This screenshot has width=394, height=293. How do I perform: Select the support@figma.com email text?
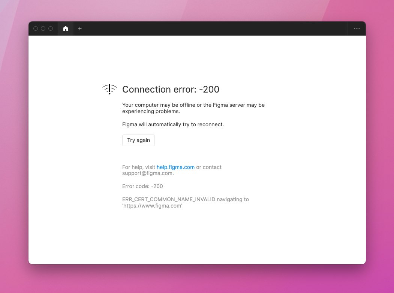point(147,173)
